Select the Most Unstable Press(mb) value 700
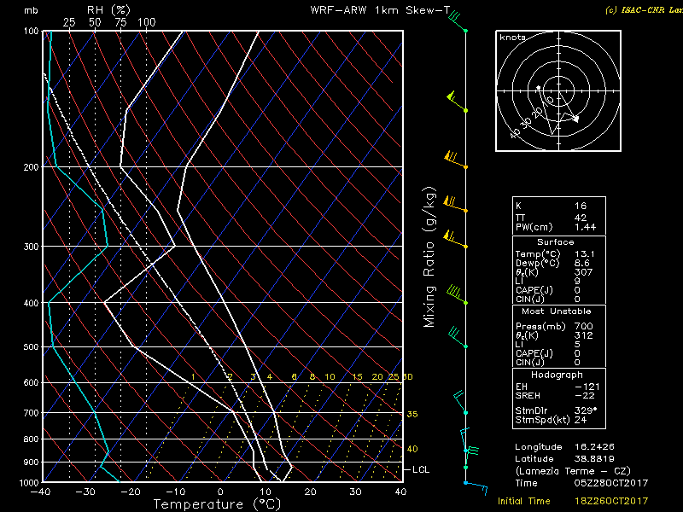The image size is (683, 512). (584, 326)
